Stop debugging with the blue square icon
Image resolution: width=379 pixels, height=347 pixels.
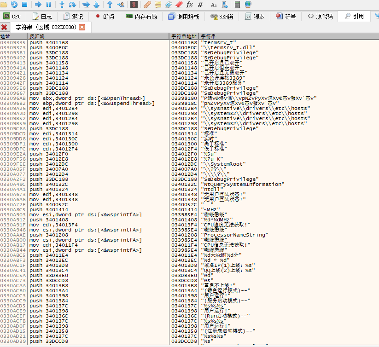(25, 5)
